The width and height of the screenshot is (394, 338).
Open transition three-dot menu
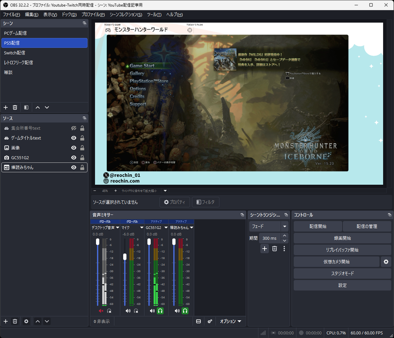(x=284, y=248)
